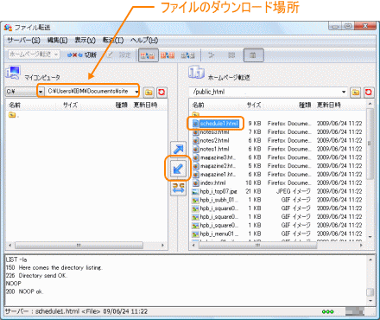The width and height of the screenshot is (380, 320).
Task: Refresh the server /public_html listing
Action: (x=369, y=93)
